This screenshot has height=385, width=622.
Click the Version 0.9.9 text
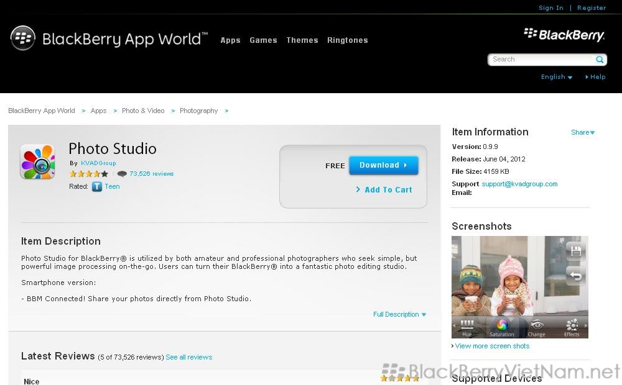click(475, 147)
